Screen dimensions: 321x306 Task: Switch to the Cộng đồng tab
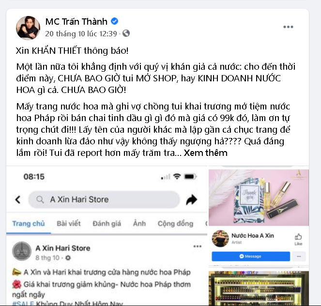(x=175, y=224)
